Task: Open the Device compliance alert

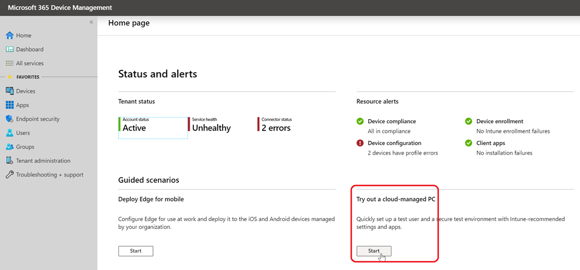Action: click(x=391, y=121)
